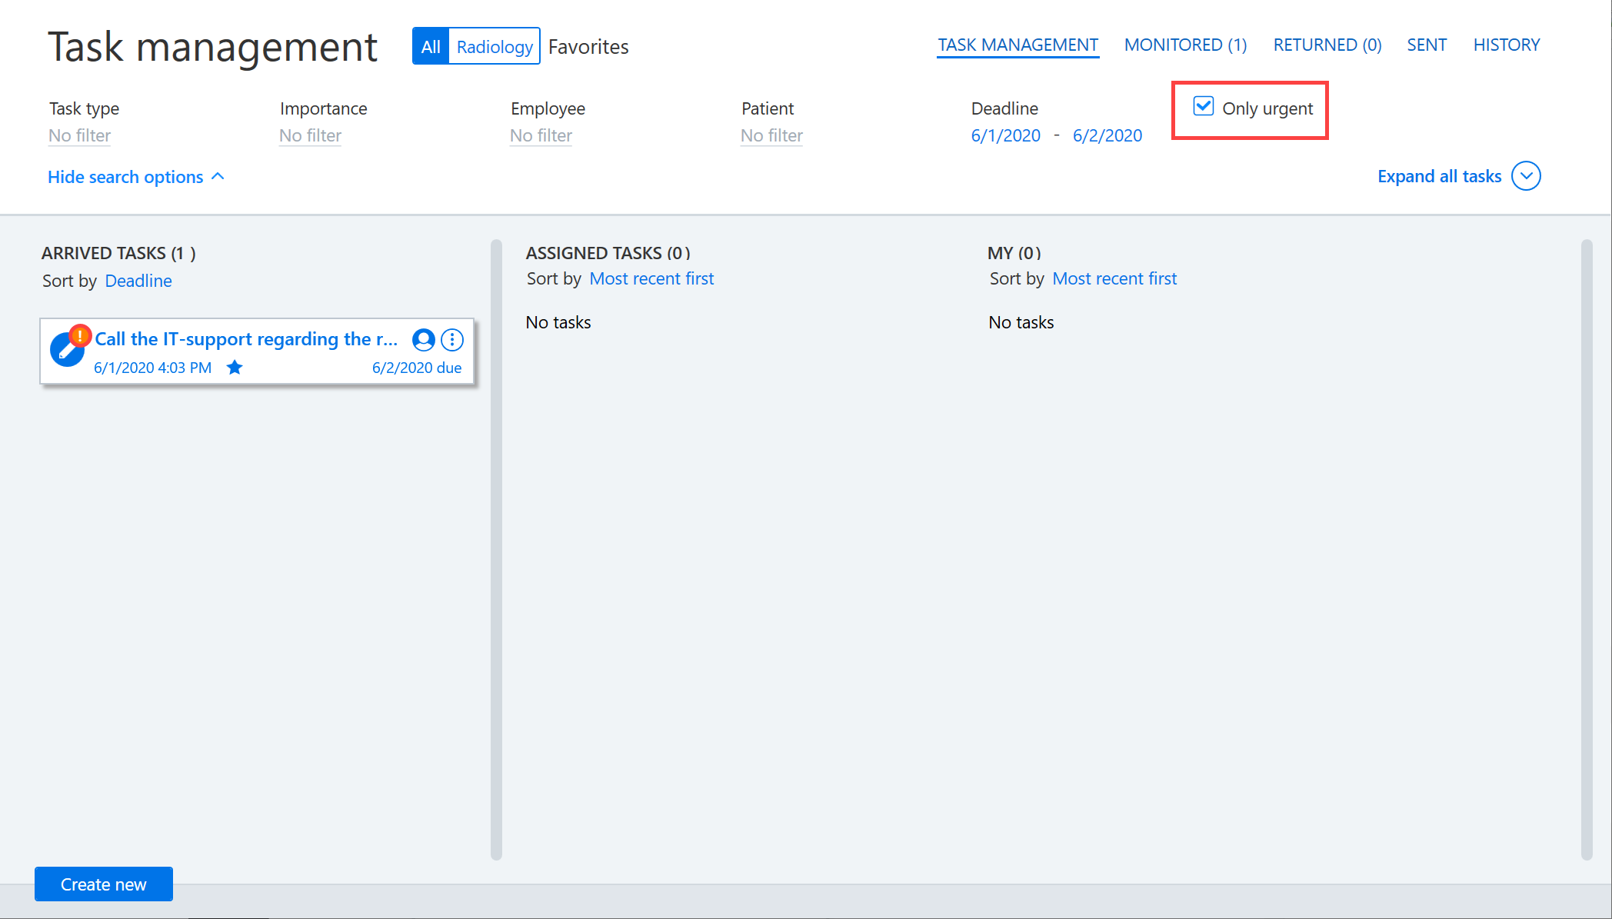Viewport: 1612px width, 919px height.
Task: Click the Arrived tasks column scrollbar
Action: (496, 550)
